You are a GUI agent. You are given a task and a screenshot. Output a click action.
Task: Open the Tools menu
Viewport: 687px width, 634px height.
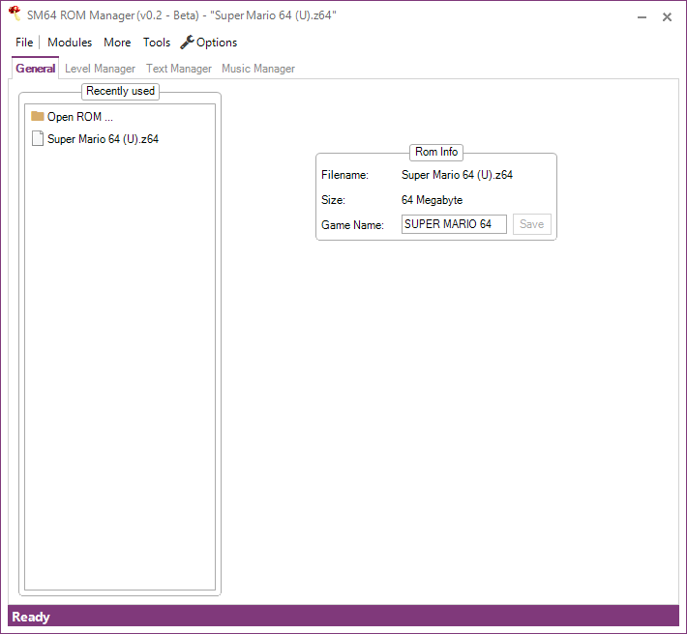pyautogui.click(x=157, y=43)
